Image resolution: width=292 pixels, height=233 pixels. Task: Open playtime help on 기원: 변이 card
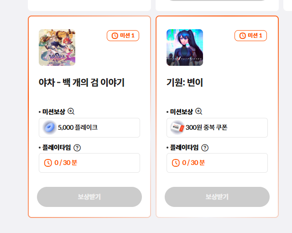point(205,148)
